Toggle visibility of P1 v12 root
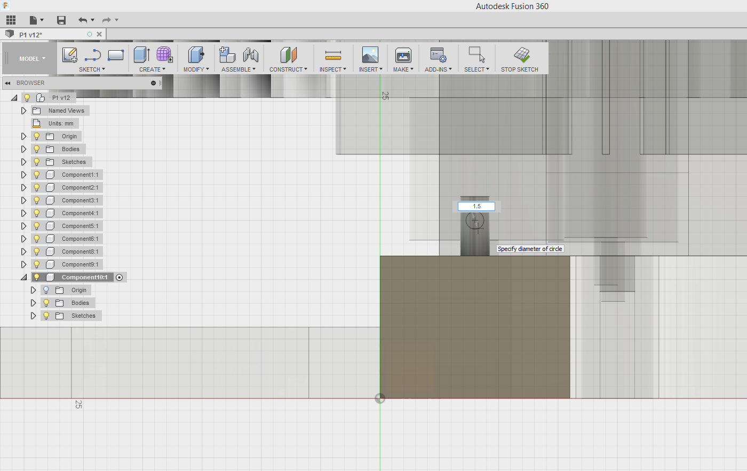 27,98
